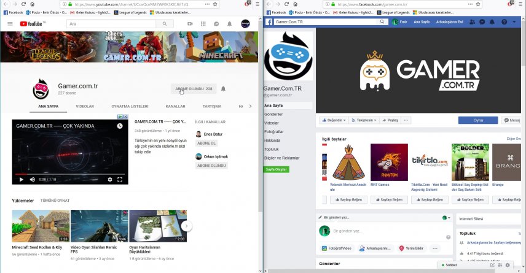The width and height of the screenshot is (526, 273).
Task: Click home button in YouTube browser window
Action: point(32,4)
